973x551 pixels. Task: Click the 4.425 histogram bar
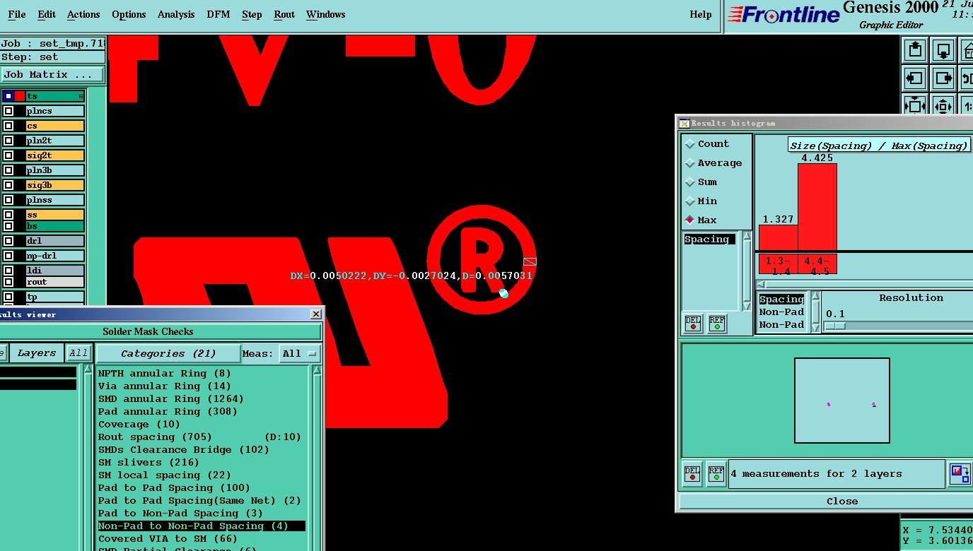coord(817,206)
